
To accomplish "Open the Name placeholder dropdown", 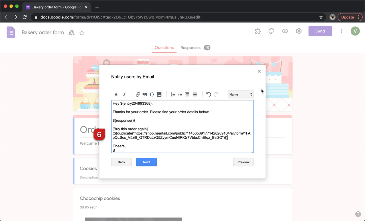I will 241,94.
